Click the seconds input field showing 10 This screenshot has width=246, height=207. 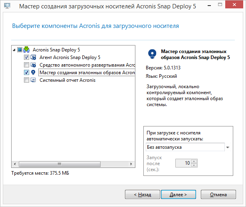coord(183,163)
